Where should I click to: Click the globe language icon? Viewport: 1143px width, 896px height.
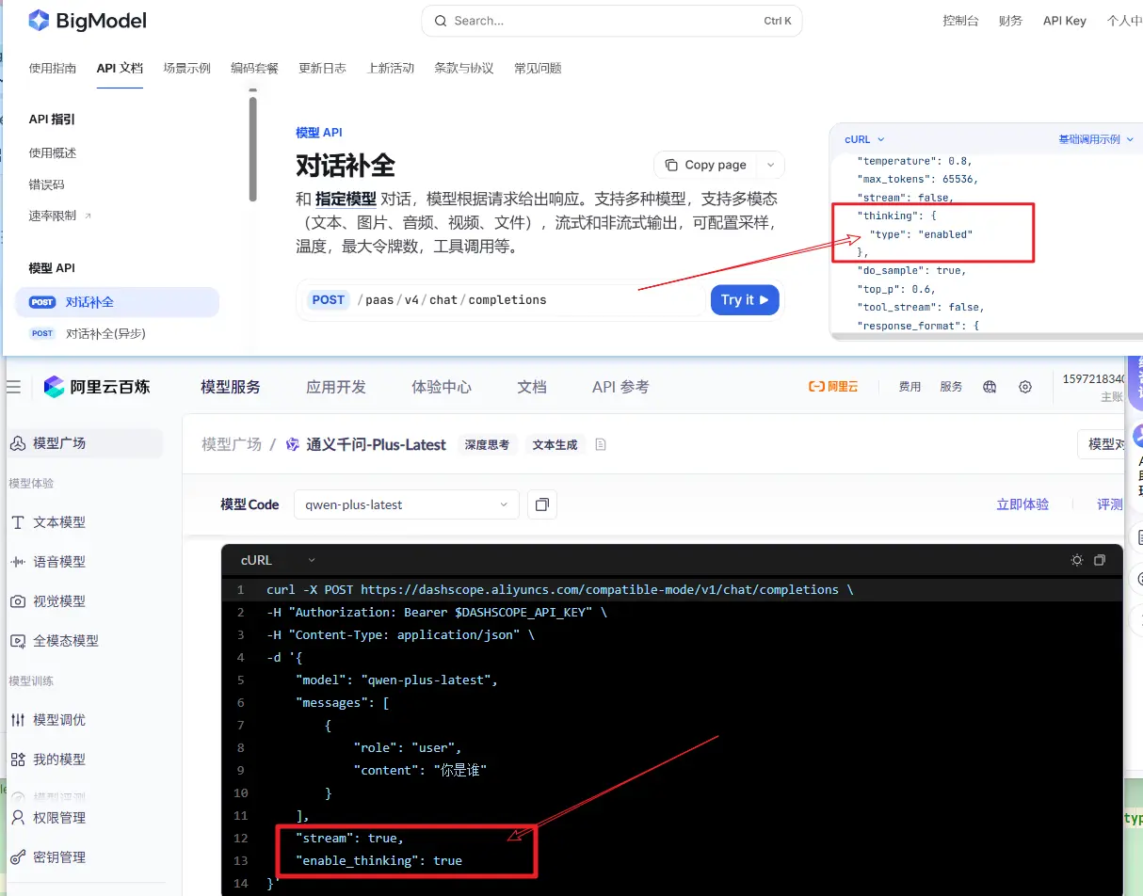(990, 387)
